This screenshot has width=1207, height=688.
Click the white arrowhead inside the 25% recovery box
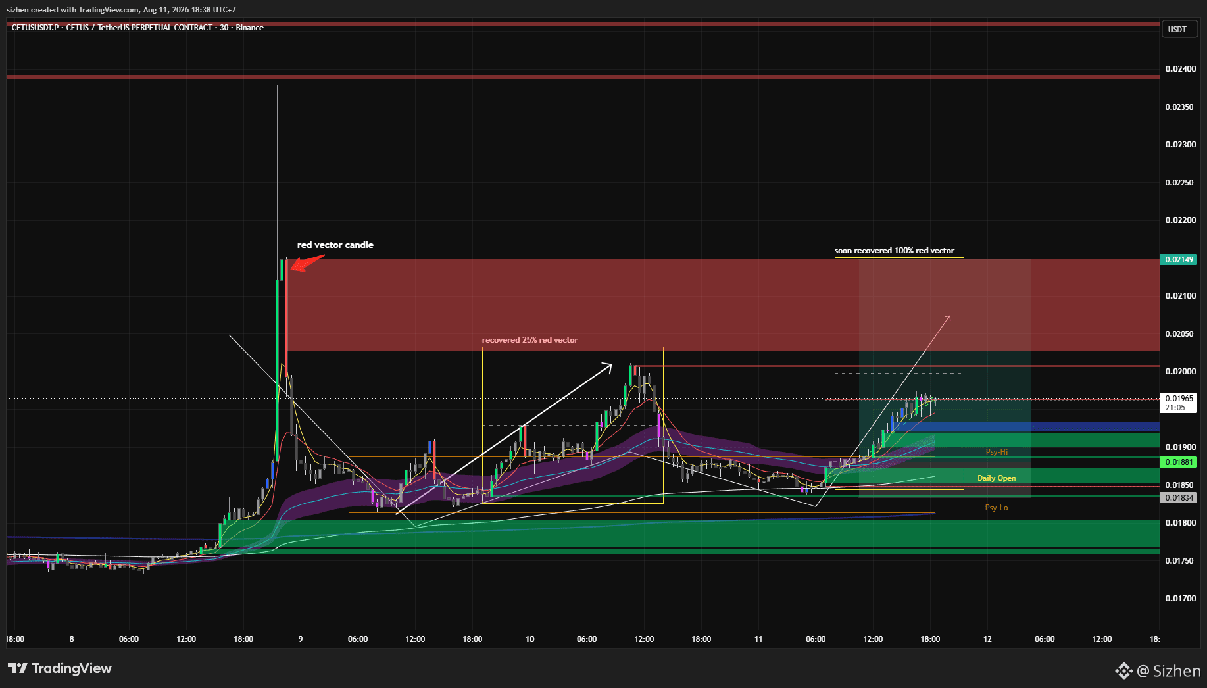tap(606, 367)
